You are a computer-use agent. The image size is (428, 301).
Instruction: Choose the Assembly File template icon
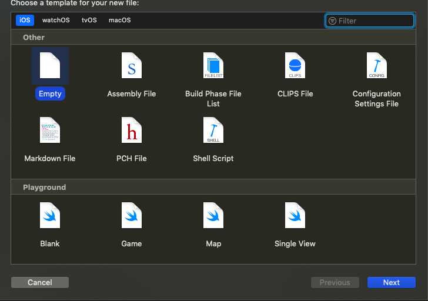pos(132,66)
